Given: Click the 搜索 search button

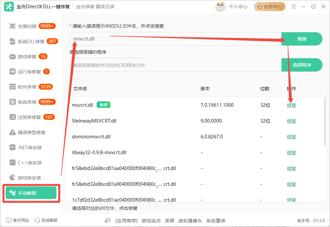Looking at the screenshot, I should 302,39.
